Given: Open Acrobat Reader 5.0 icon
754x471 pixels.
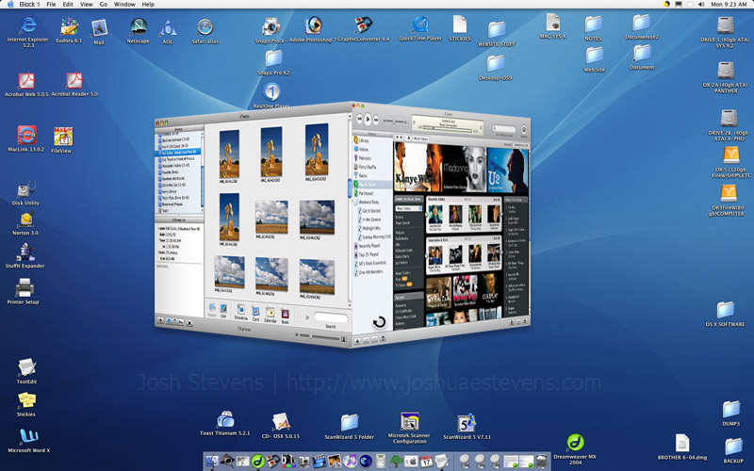Looking at the screenshot, I should (74, 80).
